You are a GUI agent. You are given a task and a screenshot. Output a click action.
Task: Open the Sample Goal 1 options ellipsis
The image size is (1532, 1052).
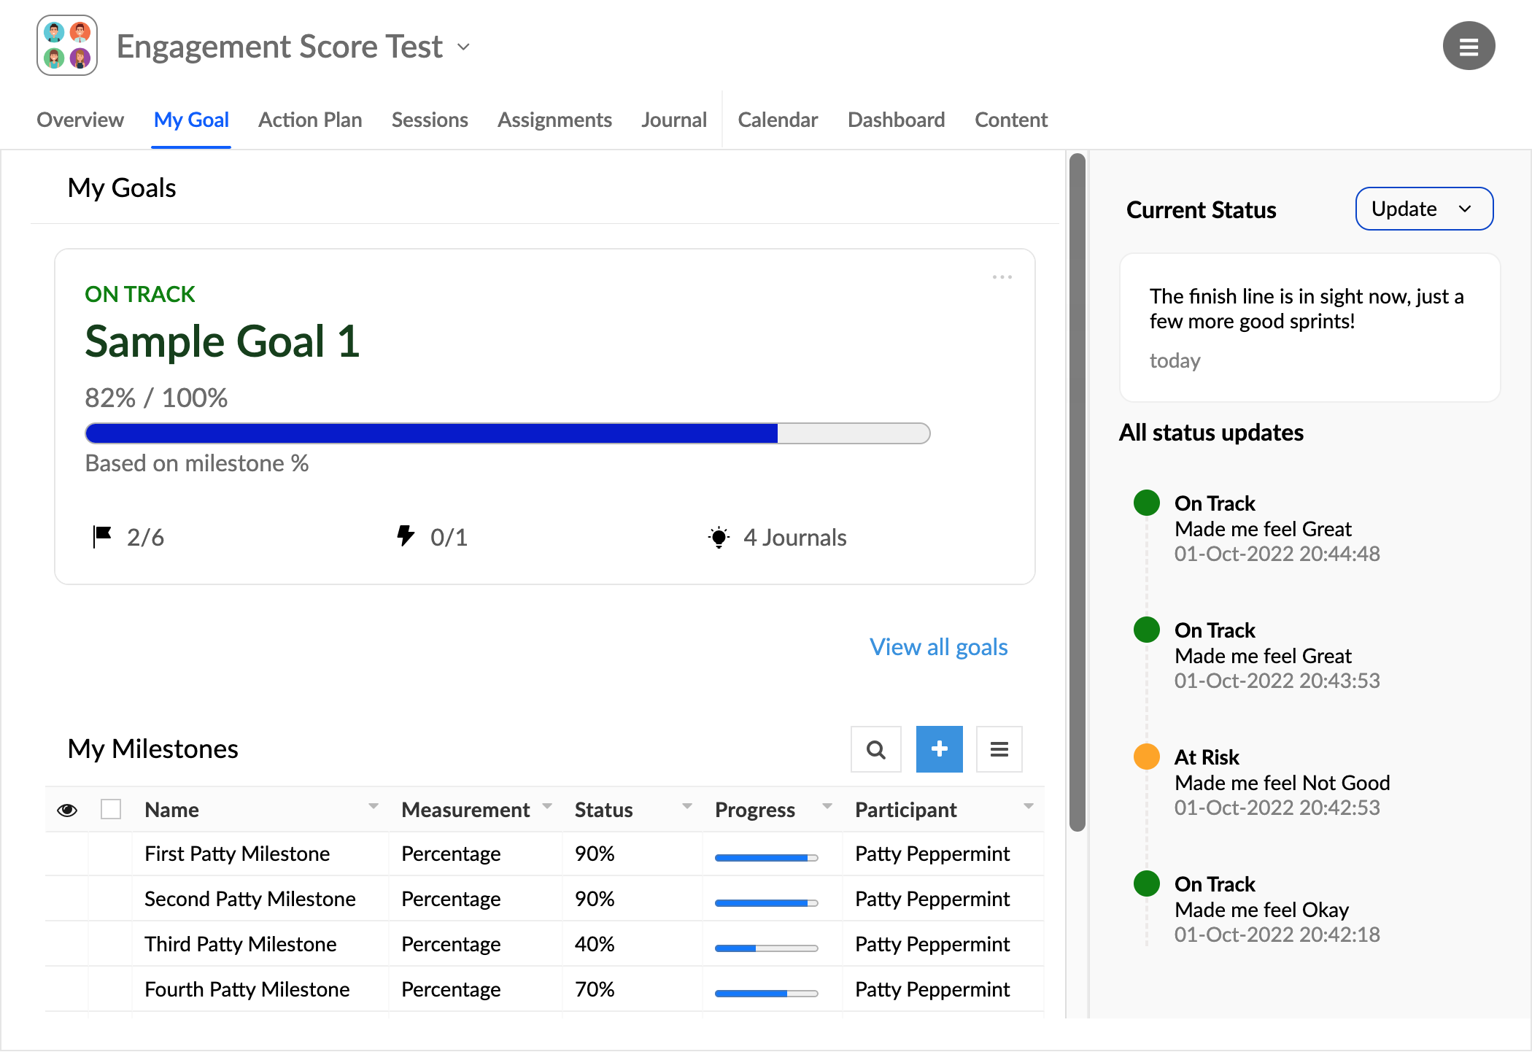pos(1002,277)
